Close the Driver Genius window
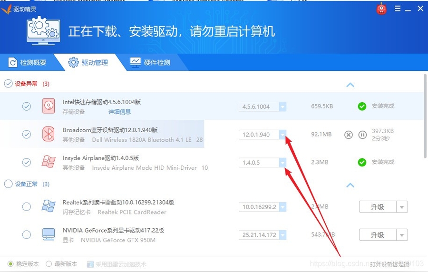Image resolution: width=428 pixels, height=272 pixels. (420, 9)
